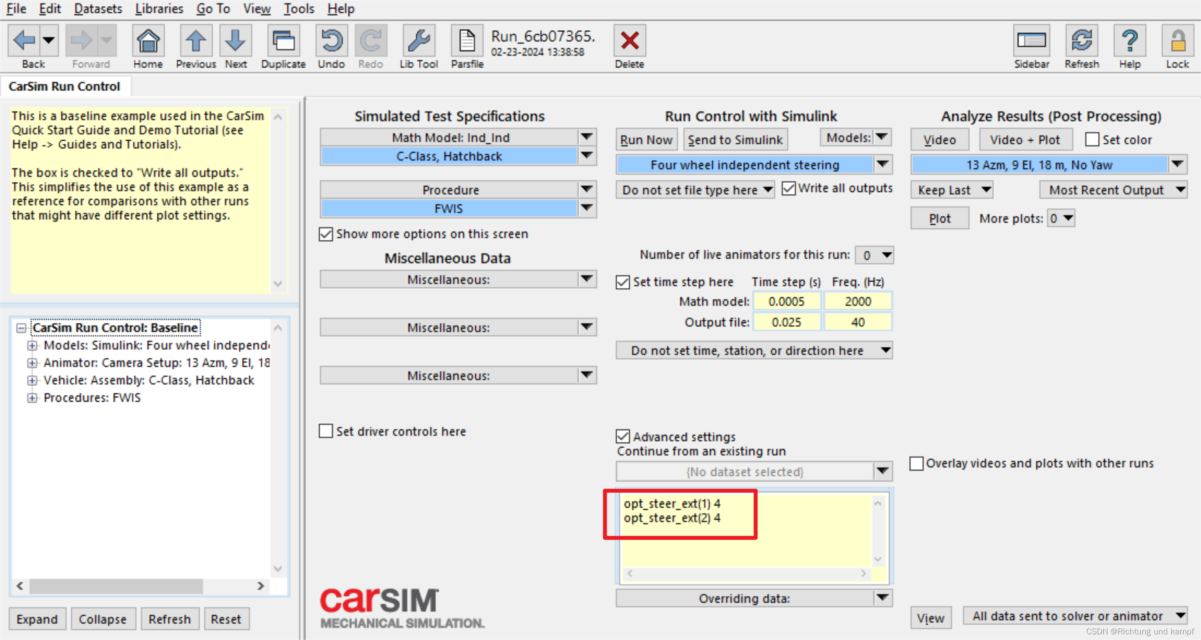The width and height of the screenshot is (1201, 640).
Task: Open the Tools menu
Action: (x=299, y=9)
